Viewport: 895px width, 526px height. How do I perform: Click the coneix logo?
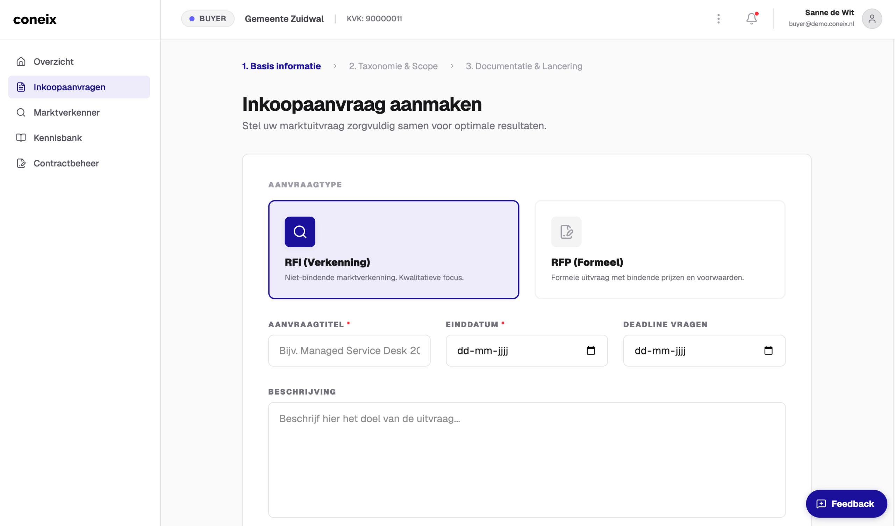[35, 19]
